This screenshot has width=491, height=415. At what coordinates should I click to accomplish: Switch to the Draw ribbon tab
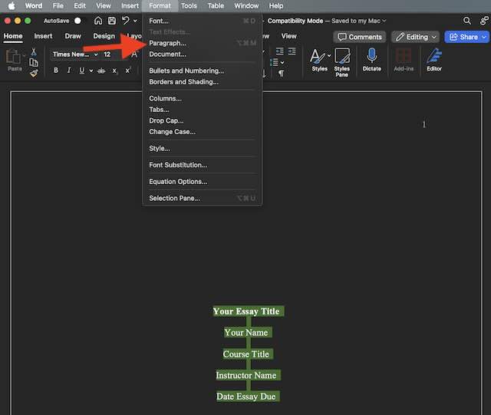point(73,36)
